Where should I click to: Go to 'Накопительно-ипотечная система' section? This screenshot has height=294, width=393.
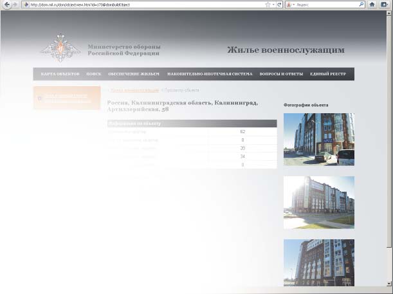210,74
